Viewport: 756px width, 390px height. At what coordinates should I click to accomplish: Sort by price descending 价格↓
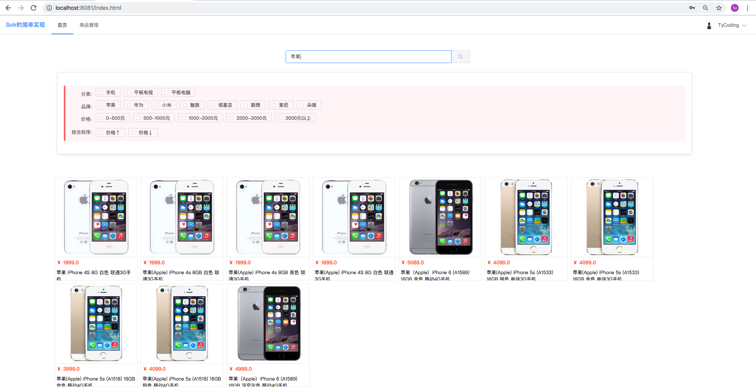click(x=143, y=133)
